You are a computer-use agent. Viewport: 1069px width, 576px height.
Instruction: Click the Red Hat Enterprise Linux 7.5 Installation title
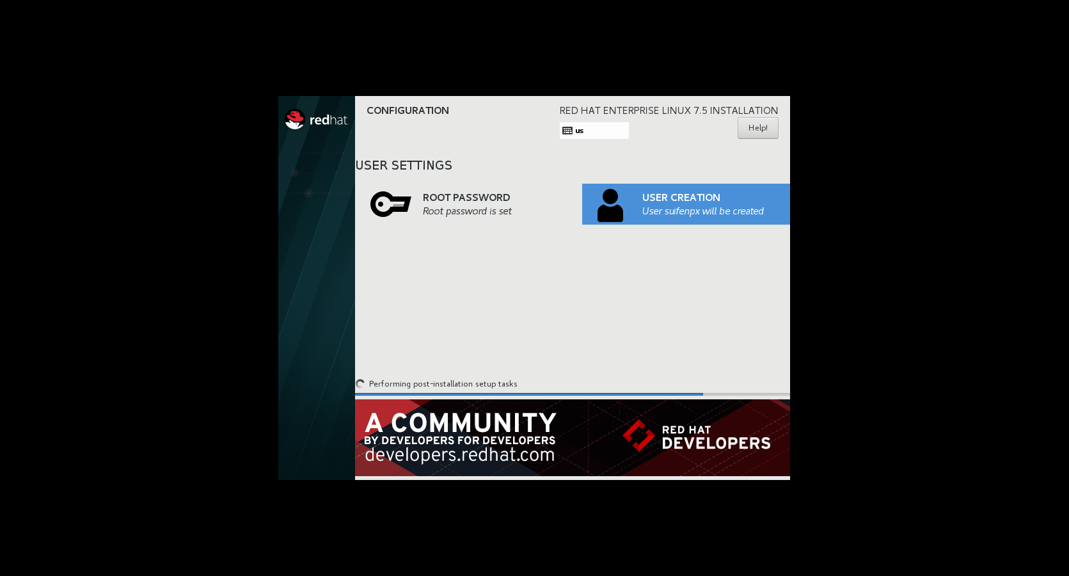coord(669,111)
